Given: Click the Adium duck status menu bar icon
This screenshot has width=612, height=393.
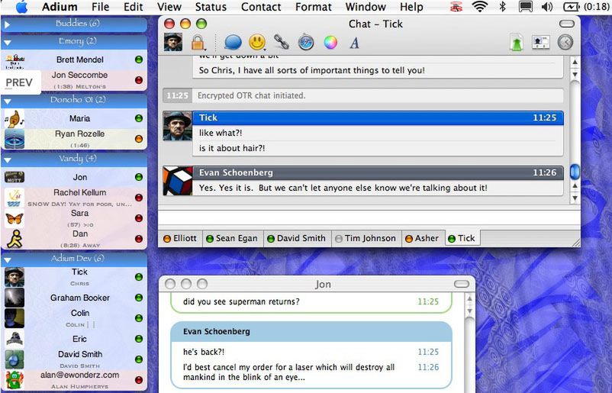Looking at the screenshot, I should [456, 7].
